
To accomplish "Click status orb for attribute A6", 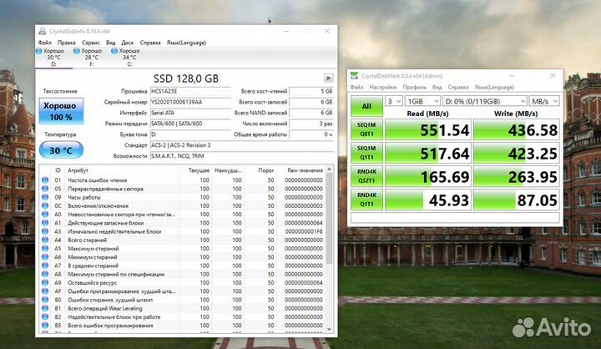I will click(x=45, y=256).
